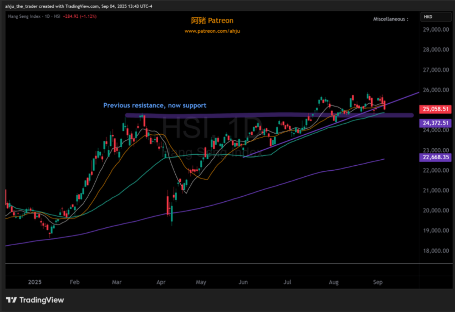
Task: Click the -284.92 (-1.12%) change value
Action: point(80,16)
